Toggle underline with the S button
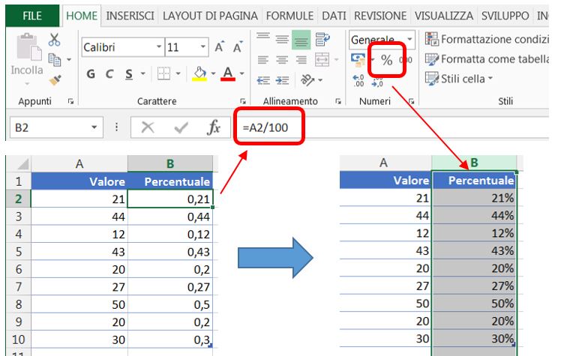The width and height of the screenshot is (561, 356). click(x=129, y=74)
